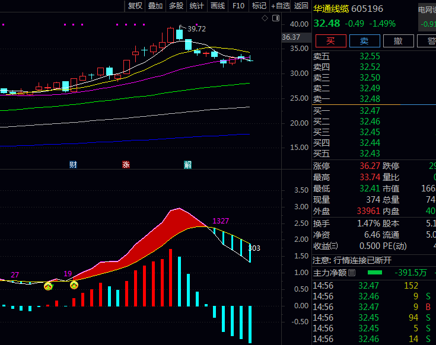Select the 卖三 price 32.50
436x345 pixels.
(370, 78)
